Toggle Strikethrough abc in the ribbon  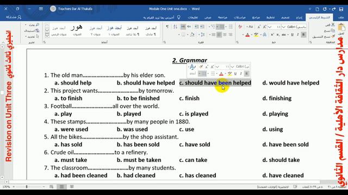tap(284, 35)
